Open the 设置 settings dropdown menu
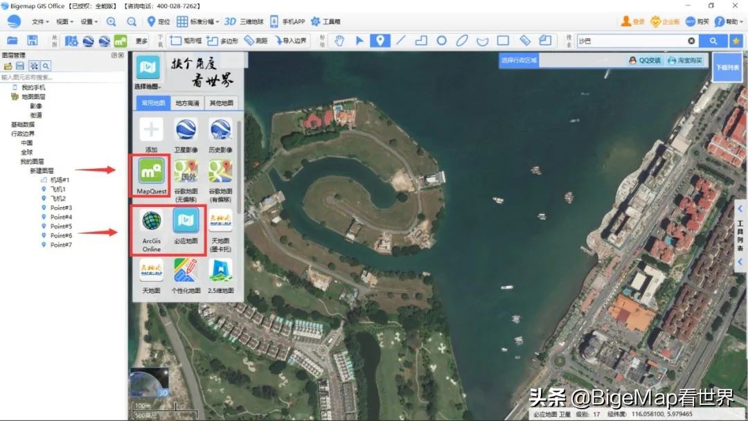This screenshot has height=421, width=748. [x=89, y=21]
